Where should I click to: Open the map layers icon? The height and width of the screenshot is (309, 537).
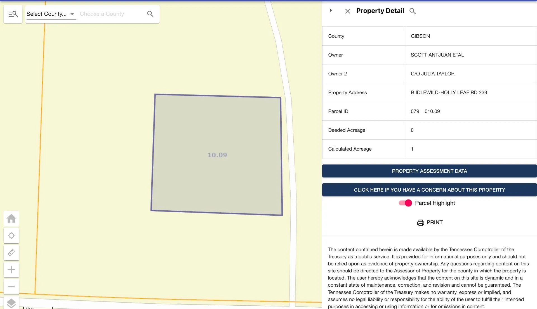[11, 303]
